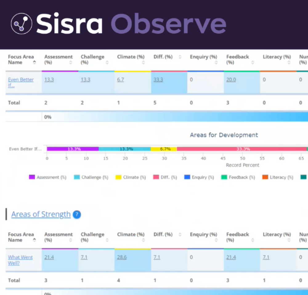Screen dimensions: 308x295
Task: Toggle Challenge (%) series in chart legend
Action: [91, 177]
